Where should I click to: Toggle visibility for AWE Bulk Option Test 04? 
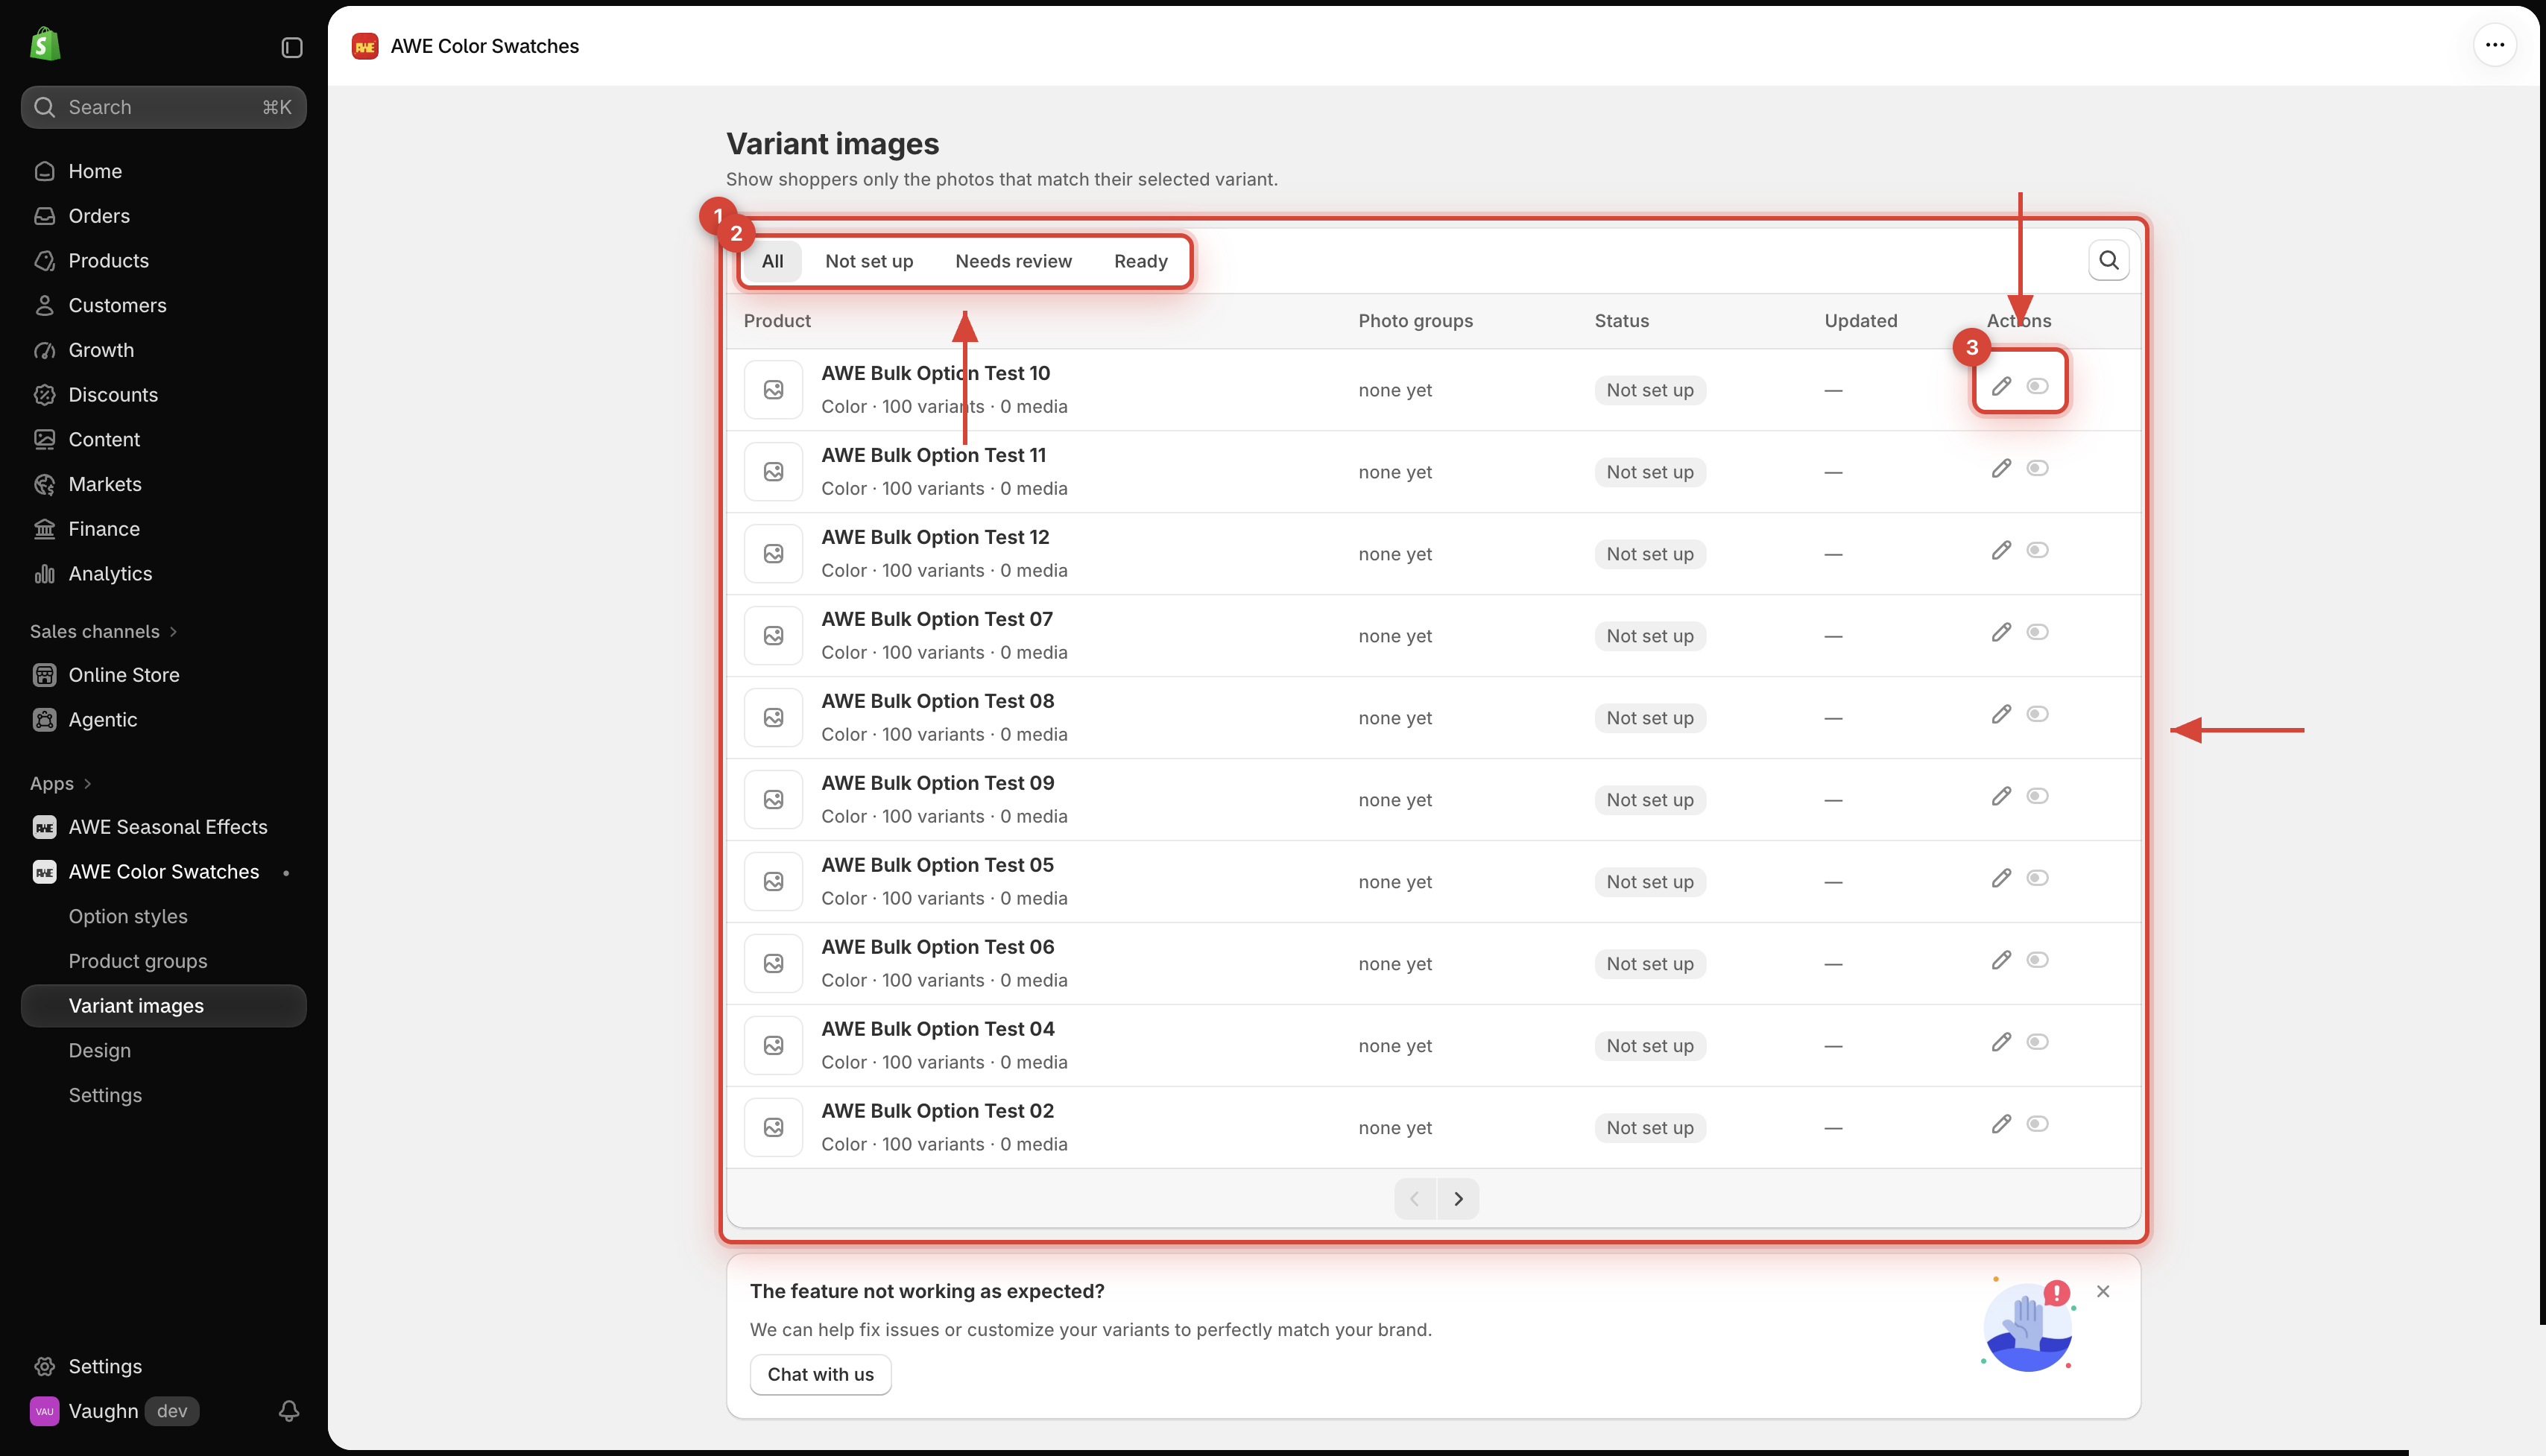click(2037, 1042)
